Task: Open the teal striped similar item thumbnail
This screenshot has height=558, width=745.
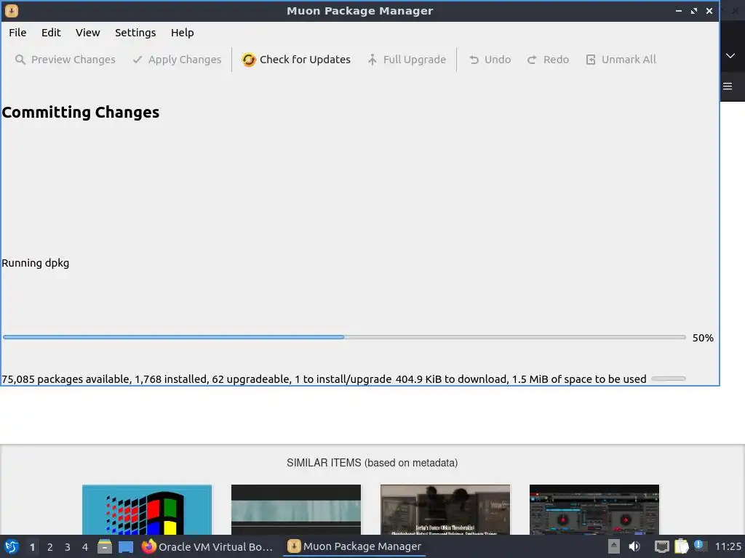Action: click(x=296, y=509)
